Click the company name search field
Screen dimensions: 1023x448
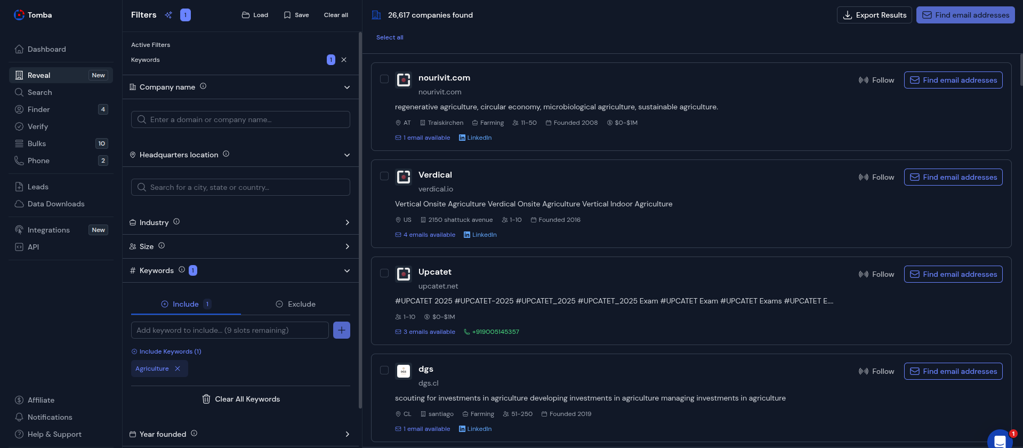click(x=240, y=119)
